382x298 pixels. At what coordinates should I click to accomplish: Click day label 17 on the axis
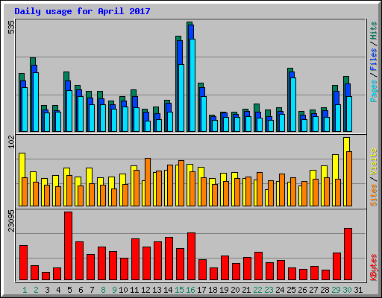coord(201,290)
